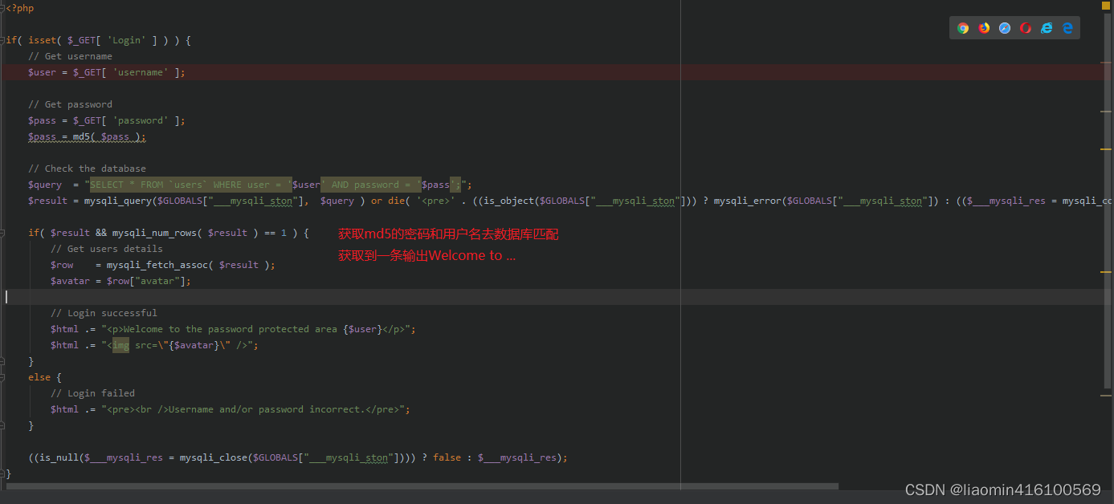Click the 'mysqli_close' statement at the bottom
The image size is (1114, 504).
[298, 457]
